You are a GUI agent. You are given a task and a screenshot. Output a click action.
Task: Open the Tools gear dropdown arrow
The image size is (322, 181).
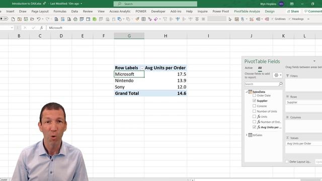click(281, 75)
